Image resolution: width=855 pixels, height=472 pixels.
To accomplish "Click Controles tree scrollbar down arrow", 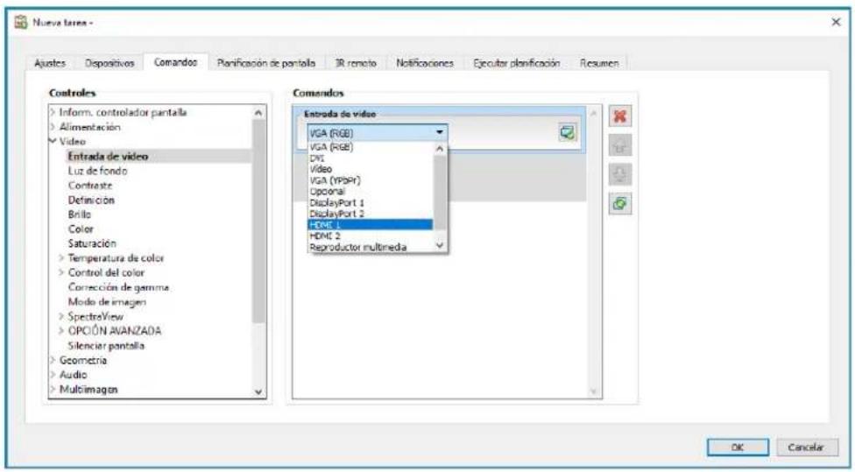I will (259, 391).
